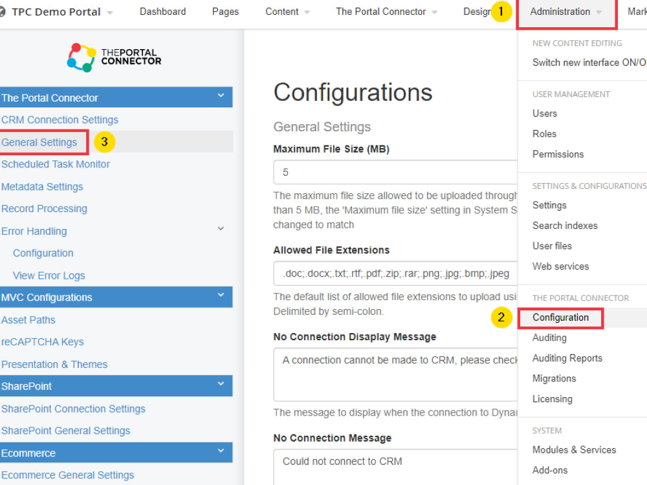This screenshot has height=485, width=647.
Task: Open Configuration under Error Handling
Action: point(43,253)
